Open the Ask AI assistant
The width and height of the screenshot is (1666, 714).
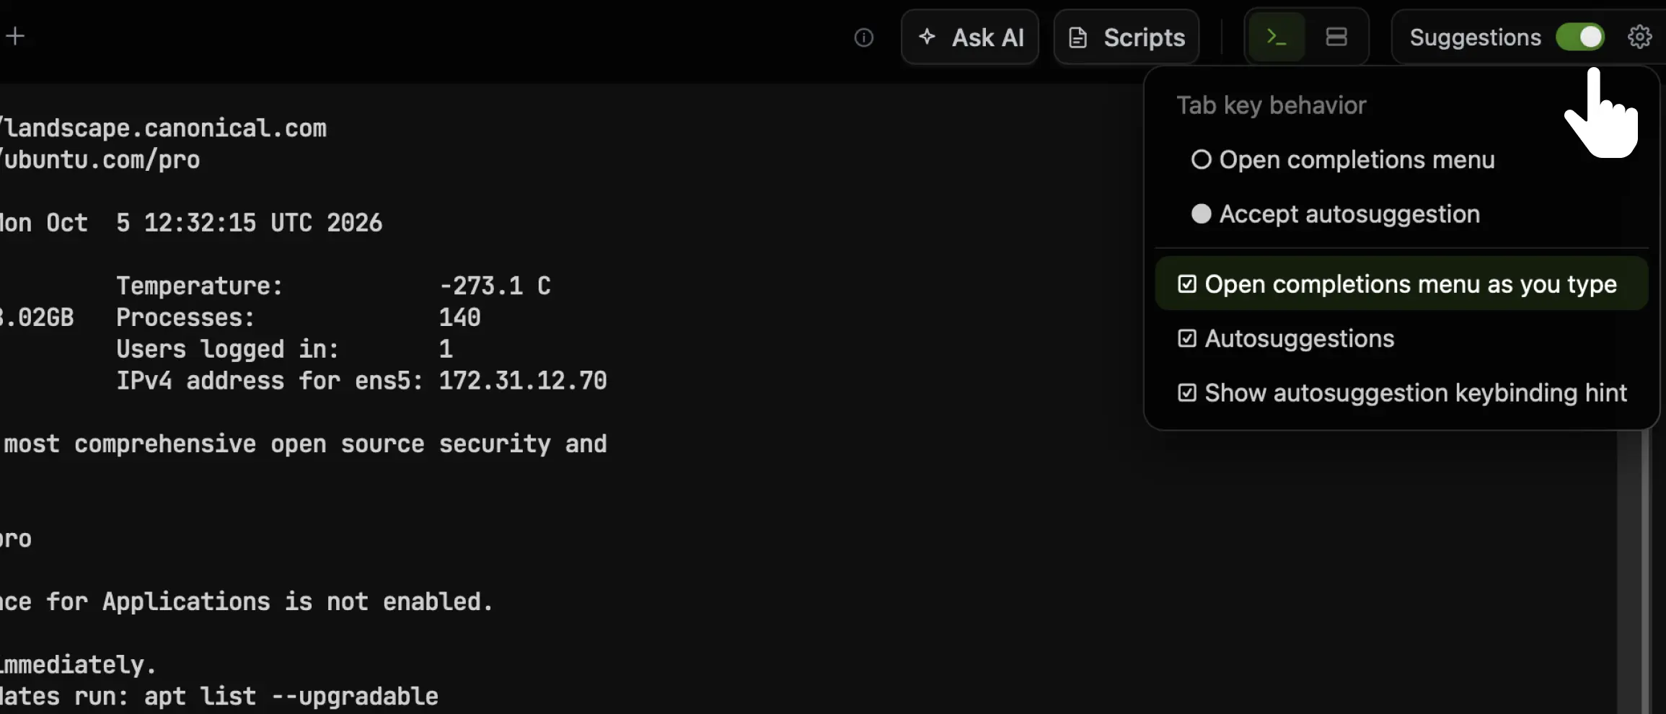pyautogui.click(x=970, y=37)
